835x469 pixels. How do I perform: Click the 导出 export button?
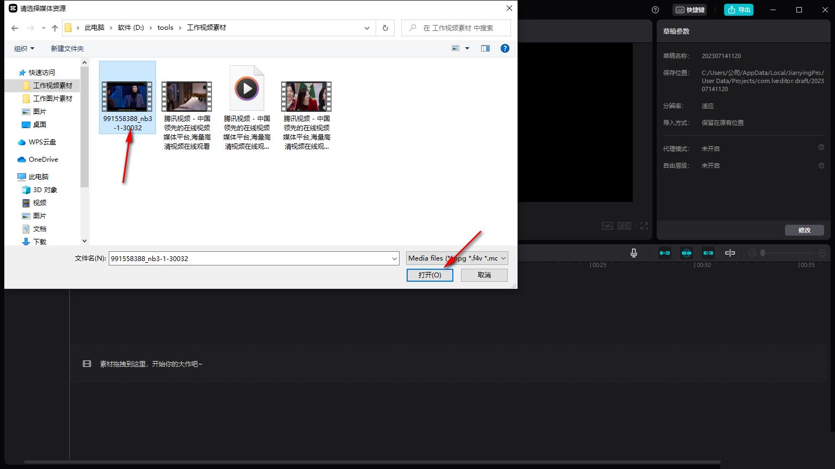pyautogui.click(x=739, y=10)
